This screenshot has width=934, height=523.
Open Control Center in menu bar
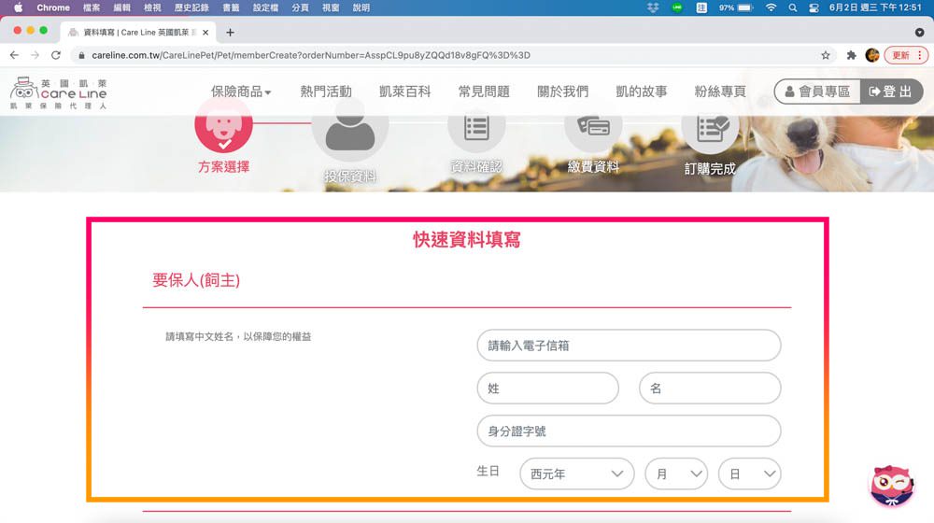pos(814,7)
